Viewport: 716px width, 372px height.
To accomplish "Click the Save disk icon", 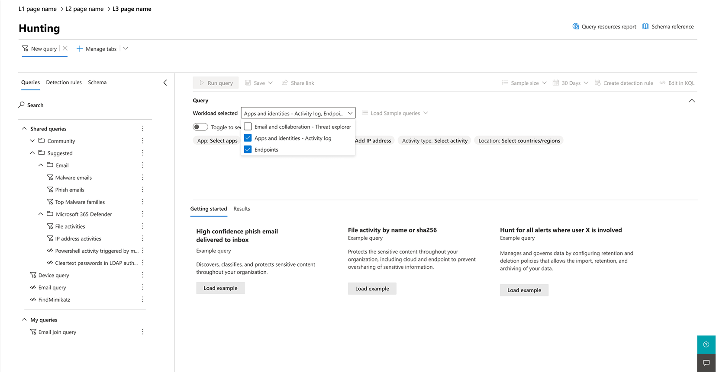I will pos(248,83).
